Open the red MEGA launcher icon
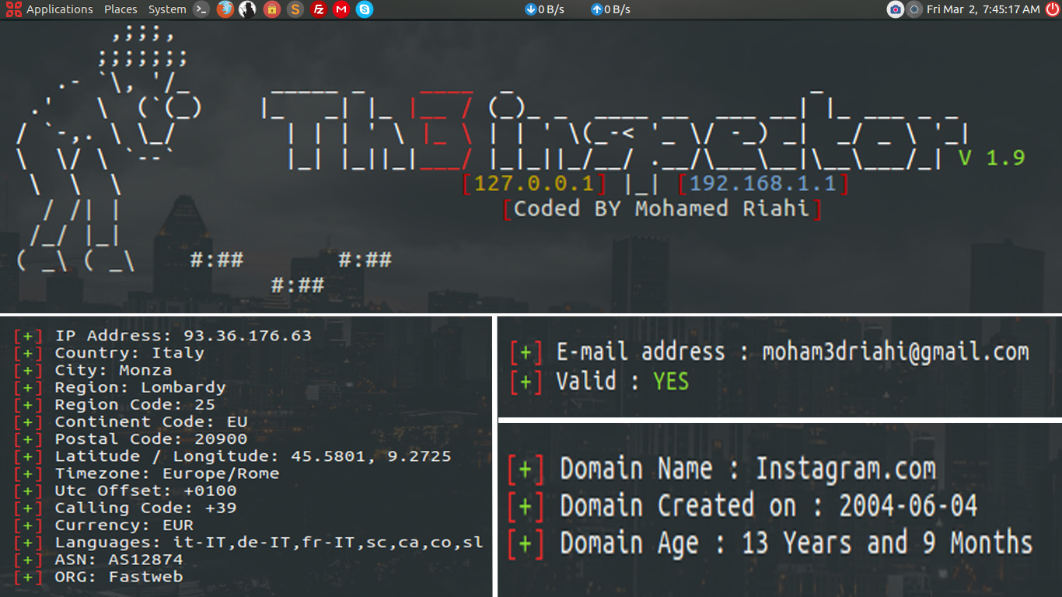Image resolution: width=1062 pixels, height=597 pixels. click(341, 9)
